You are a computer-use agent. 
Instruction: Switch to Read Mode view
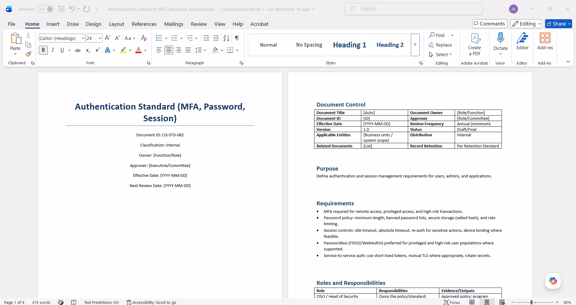pyautogui.click(x=472, y=302)
